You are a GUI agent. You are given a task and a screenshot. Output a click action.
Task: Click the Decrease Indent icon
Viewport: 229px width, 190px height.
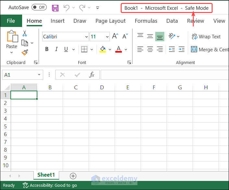coord(172,49)
